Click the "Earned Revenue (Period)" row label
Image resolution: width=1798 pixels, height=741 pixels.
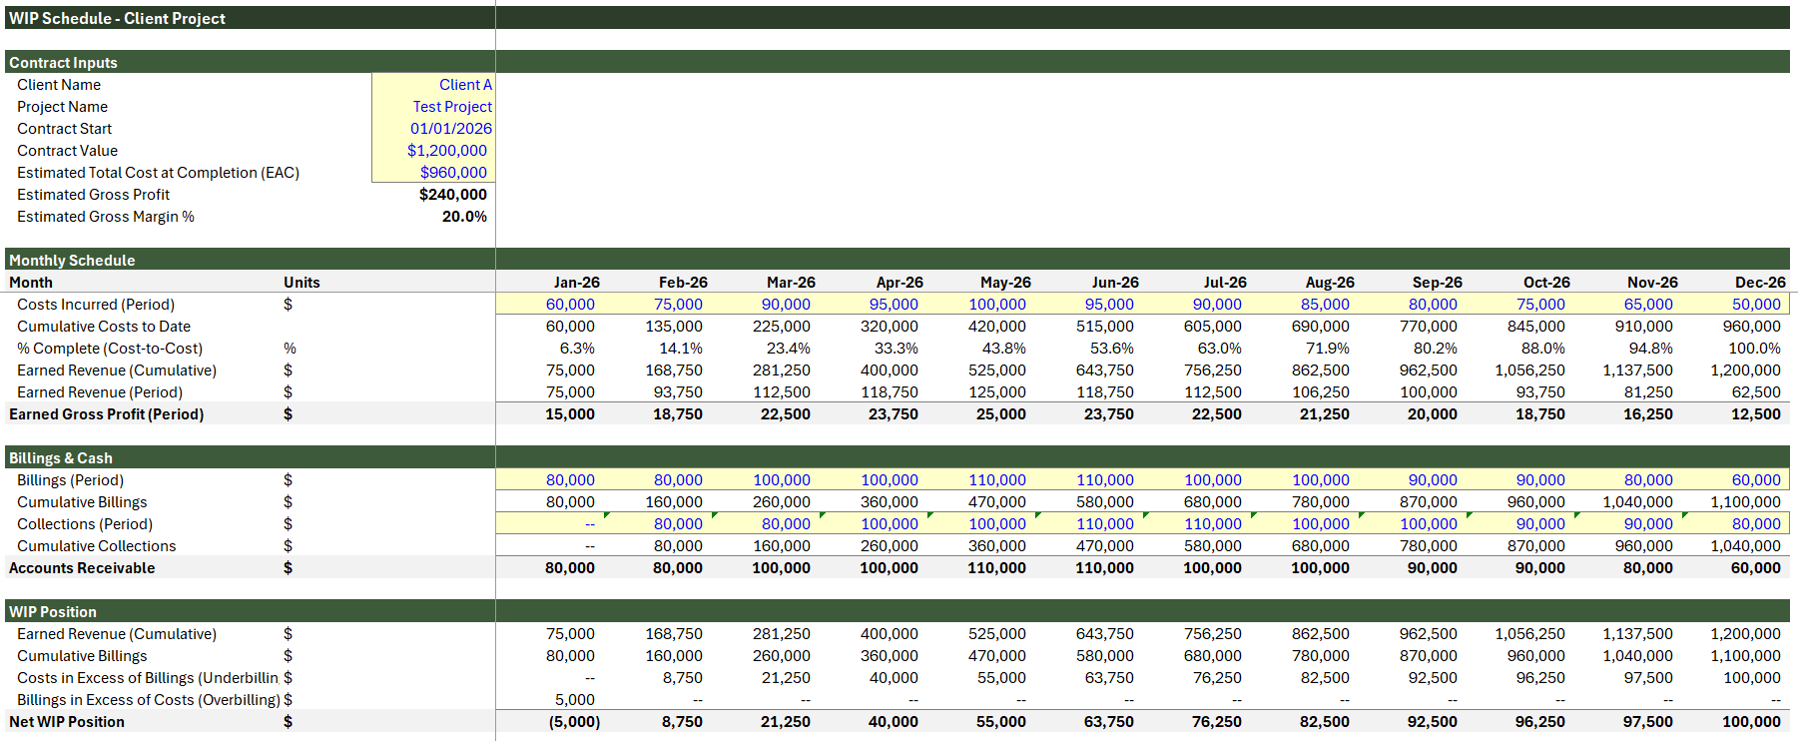click(100, 392)
